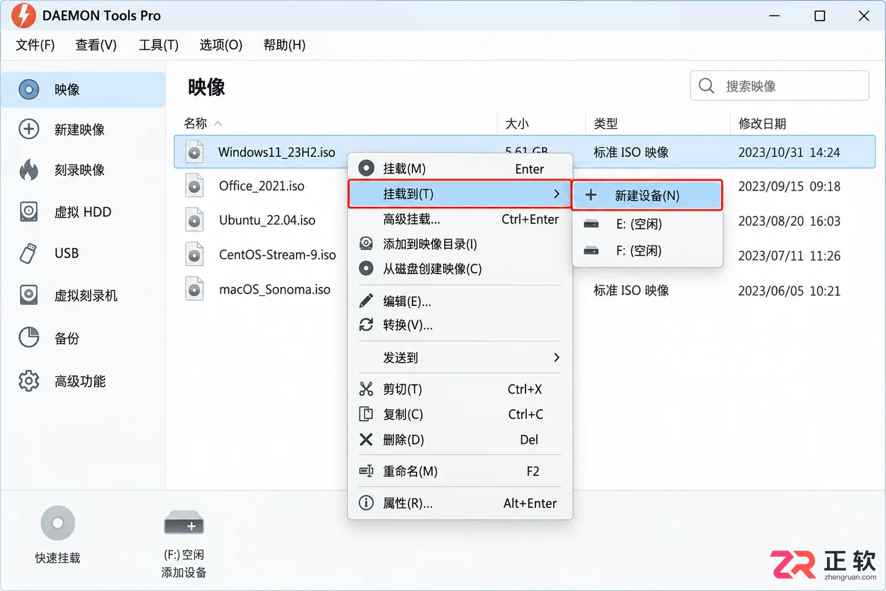Viewport: 886px width, 591px height.
Task: Open 属性(R)... properties entry
Action: (460, 503)
